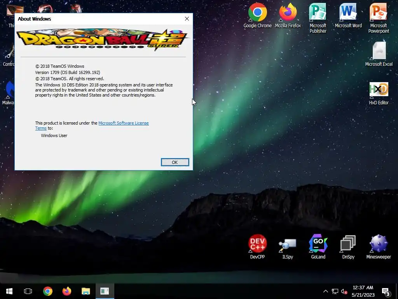Click the Firefox taskbar icon
Image resolution: width=398 pixels, height=299 pixels.
(67, 291)
